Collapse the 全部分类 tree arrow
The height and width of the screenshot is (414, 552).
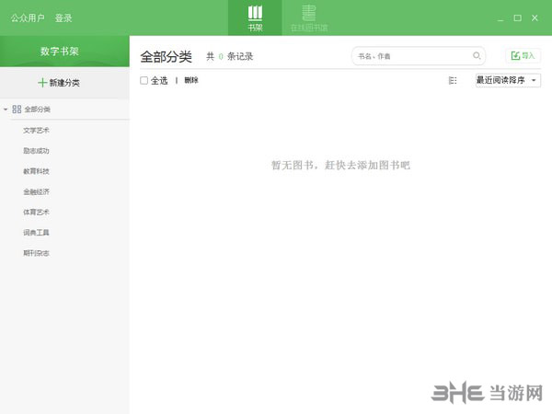6,109
